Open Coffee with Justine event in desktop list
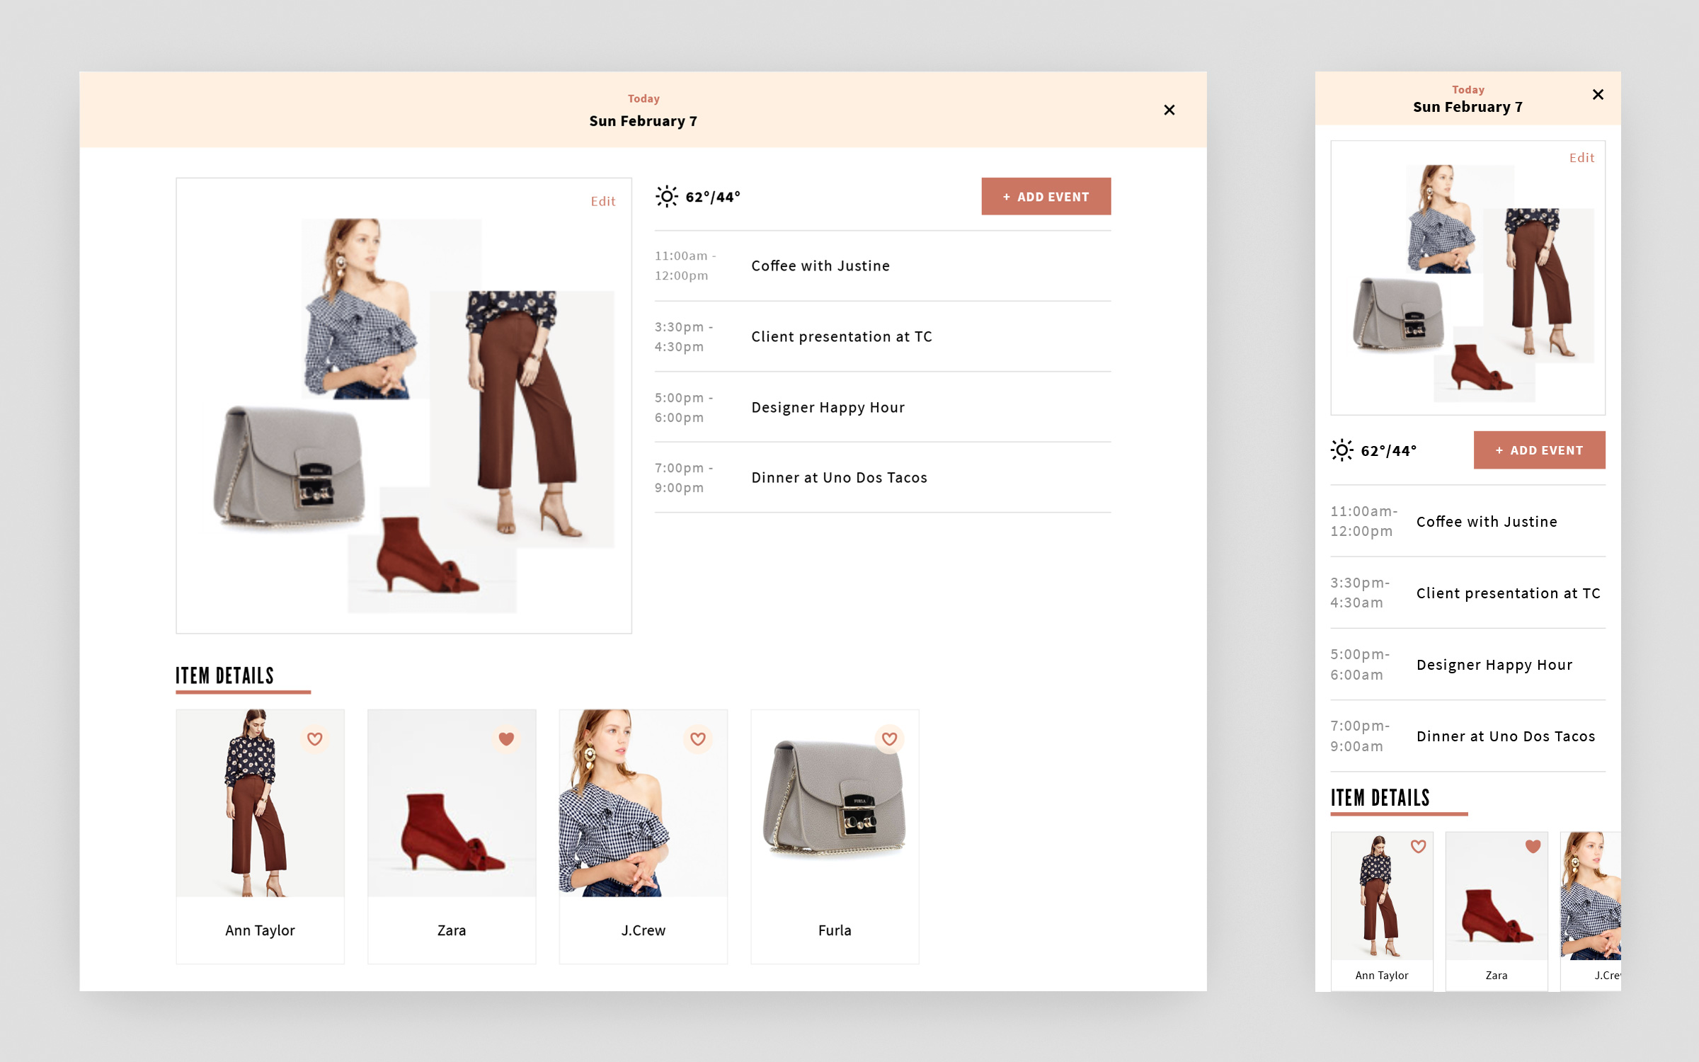Screen dimensions: 1699x1062 (x=820, y=266)
